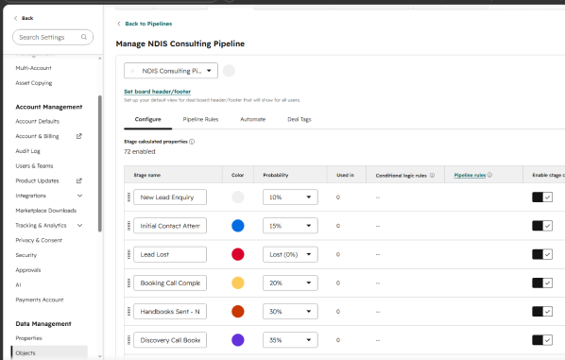Viewport: 565px width, 360px height.
Task: Click the info icon next to Conditional logic rules
Action: 432,176
